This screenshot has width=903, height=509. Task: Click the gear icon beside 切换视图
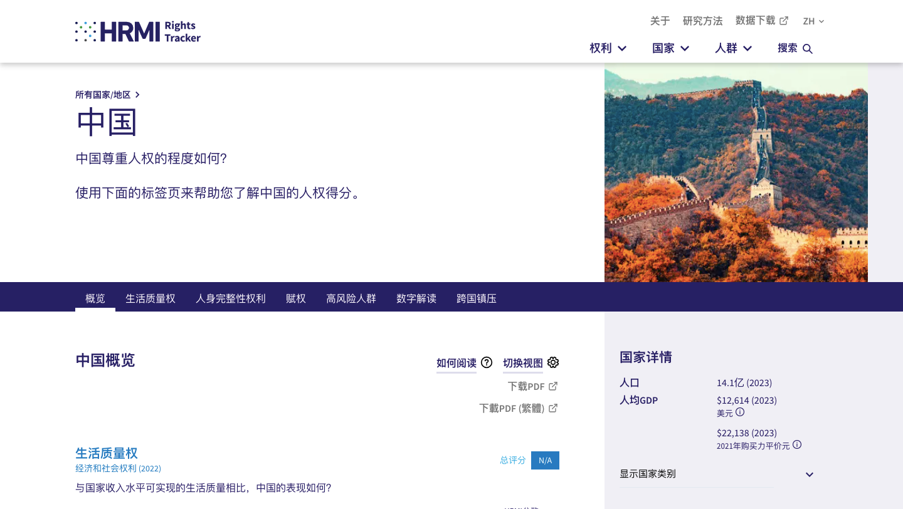[x=552, y=362]
